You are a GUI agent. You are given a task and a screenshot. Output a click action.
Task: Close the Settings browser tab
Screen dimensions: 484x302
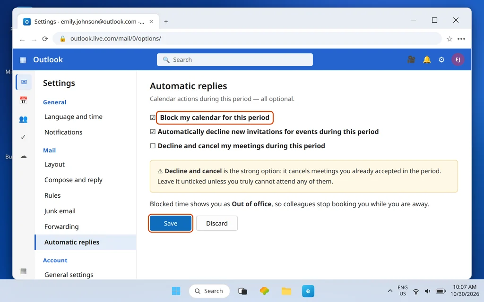pos(151,22)
